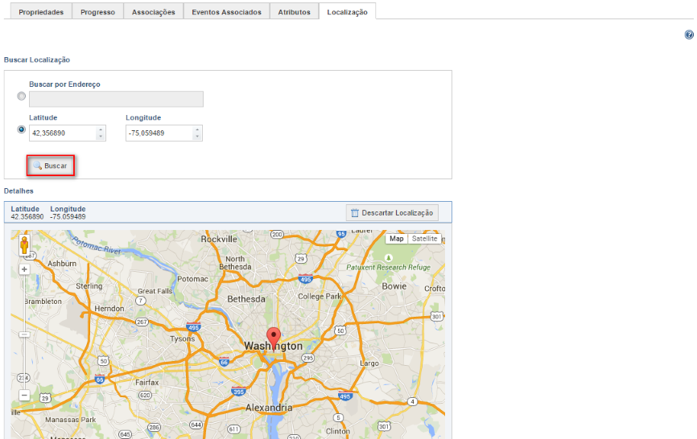This screenshot has height=439, width=697.
Task: Click the red location marker pin
Action: [x=274, y=339]
